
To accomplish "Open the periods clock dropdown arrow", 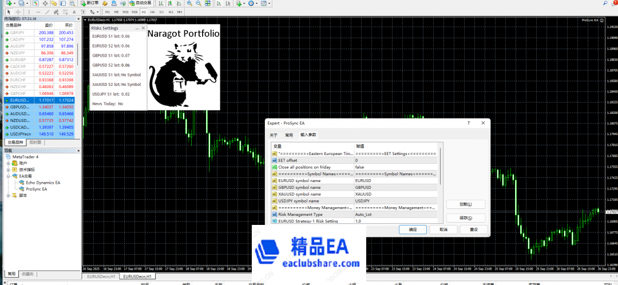I will 256,3.
